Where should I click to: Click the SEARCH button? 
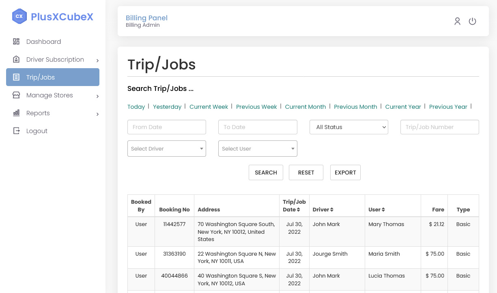click(266, 172)
